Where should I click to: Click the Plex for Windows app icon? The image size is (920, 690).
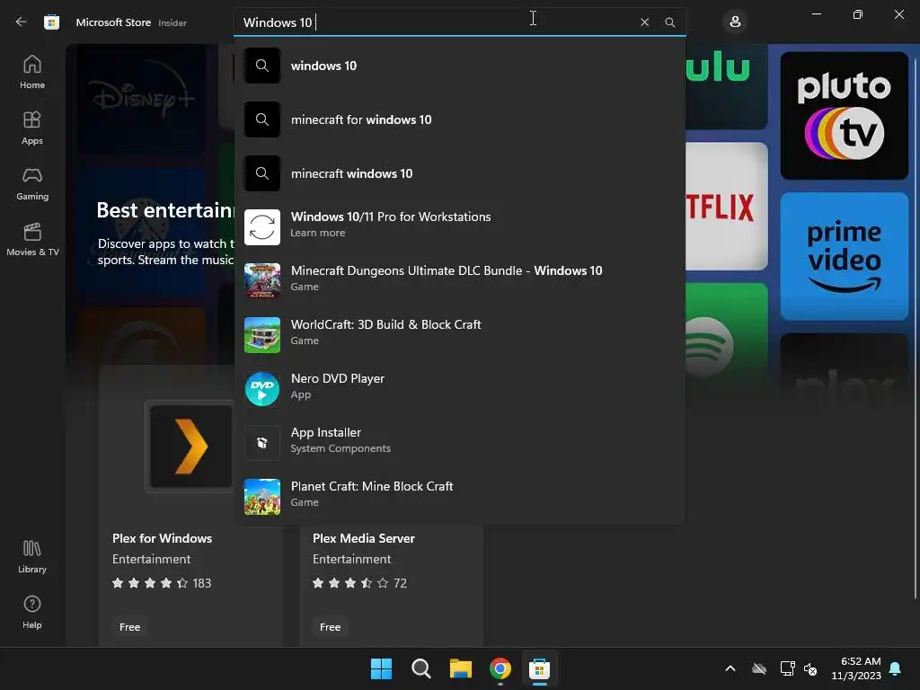[190, 447]
